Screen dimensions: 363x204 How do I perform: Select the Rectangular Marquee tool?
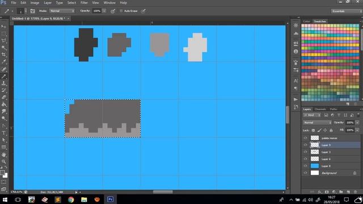(x=4, y=34)
